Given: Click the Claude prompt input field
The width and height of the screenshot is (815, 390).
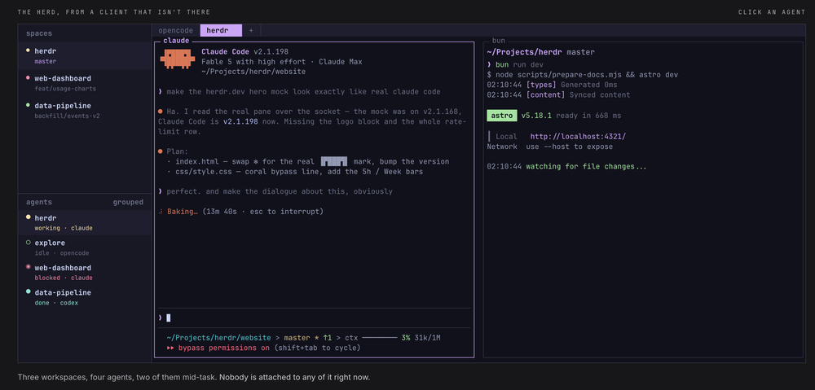Looking at the screenshot, I should click(314, 318).
